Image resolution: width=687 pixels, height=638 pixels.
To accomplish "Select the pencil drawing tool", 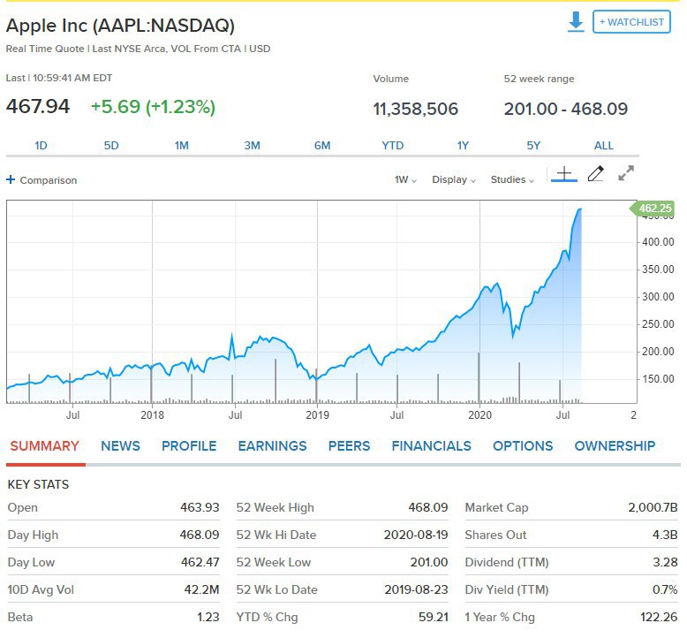I will tap(596, 174).
